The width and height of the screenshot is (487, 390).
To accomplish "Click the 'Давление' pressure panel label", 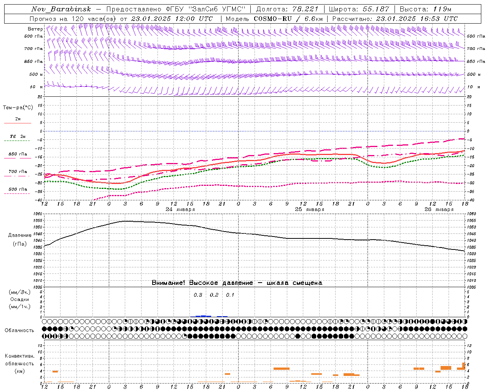I will 20,235.
